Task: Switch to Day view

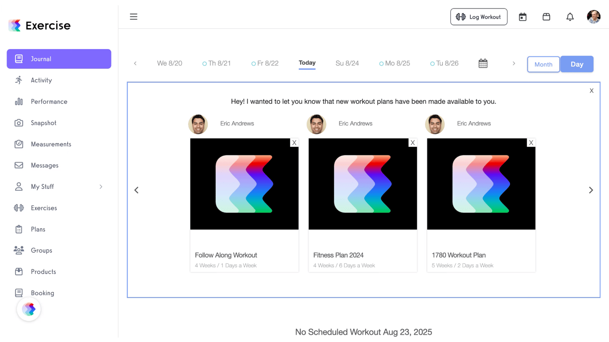Action: (x=577, y=64)
